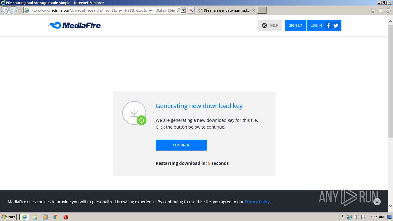393x221 pixels.
Task: Open the red Opera taskbar icon
Action: (66, 217)
